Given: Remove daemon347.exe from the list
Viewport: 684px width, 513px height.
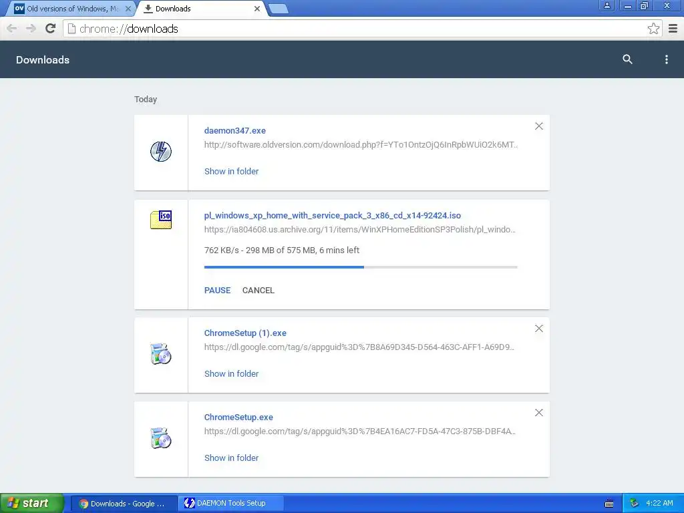Looking at the screenshot, I should pyautogui.click(x=539, y=126).
